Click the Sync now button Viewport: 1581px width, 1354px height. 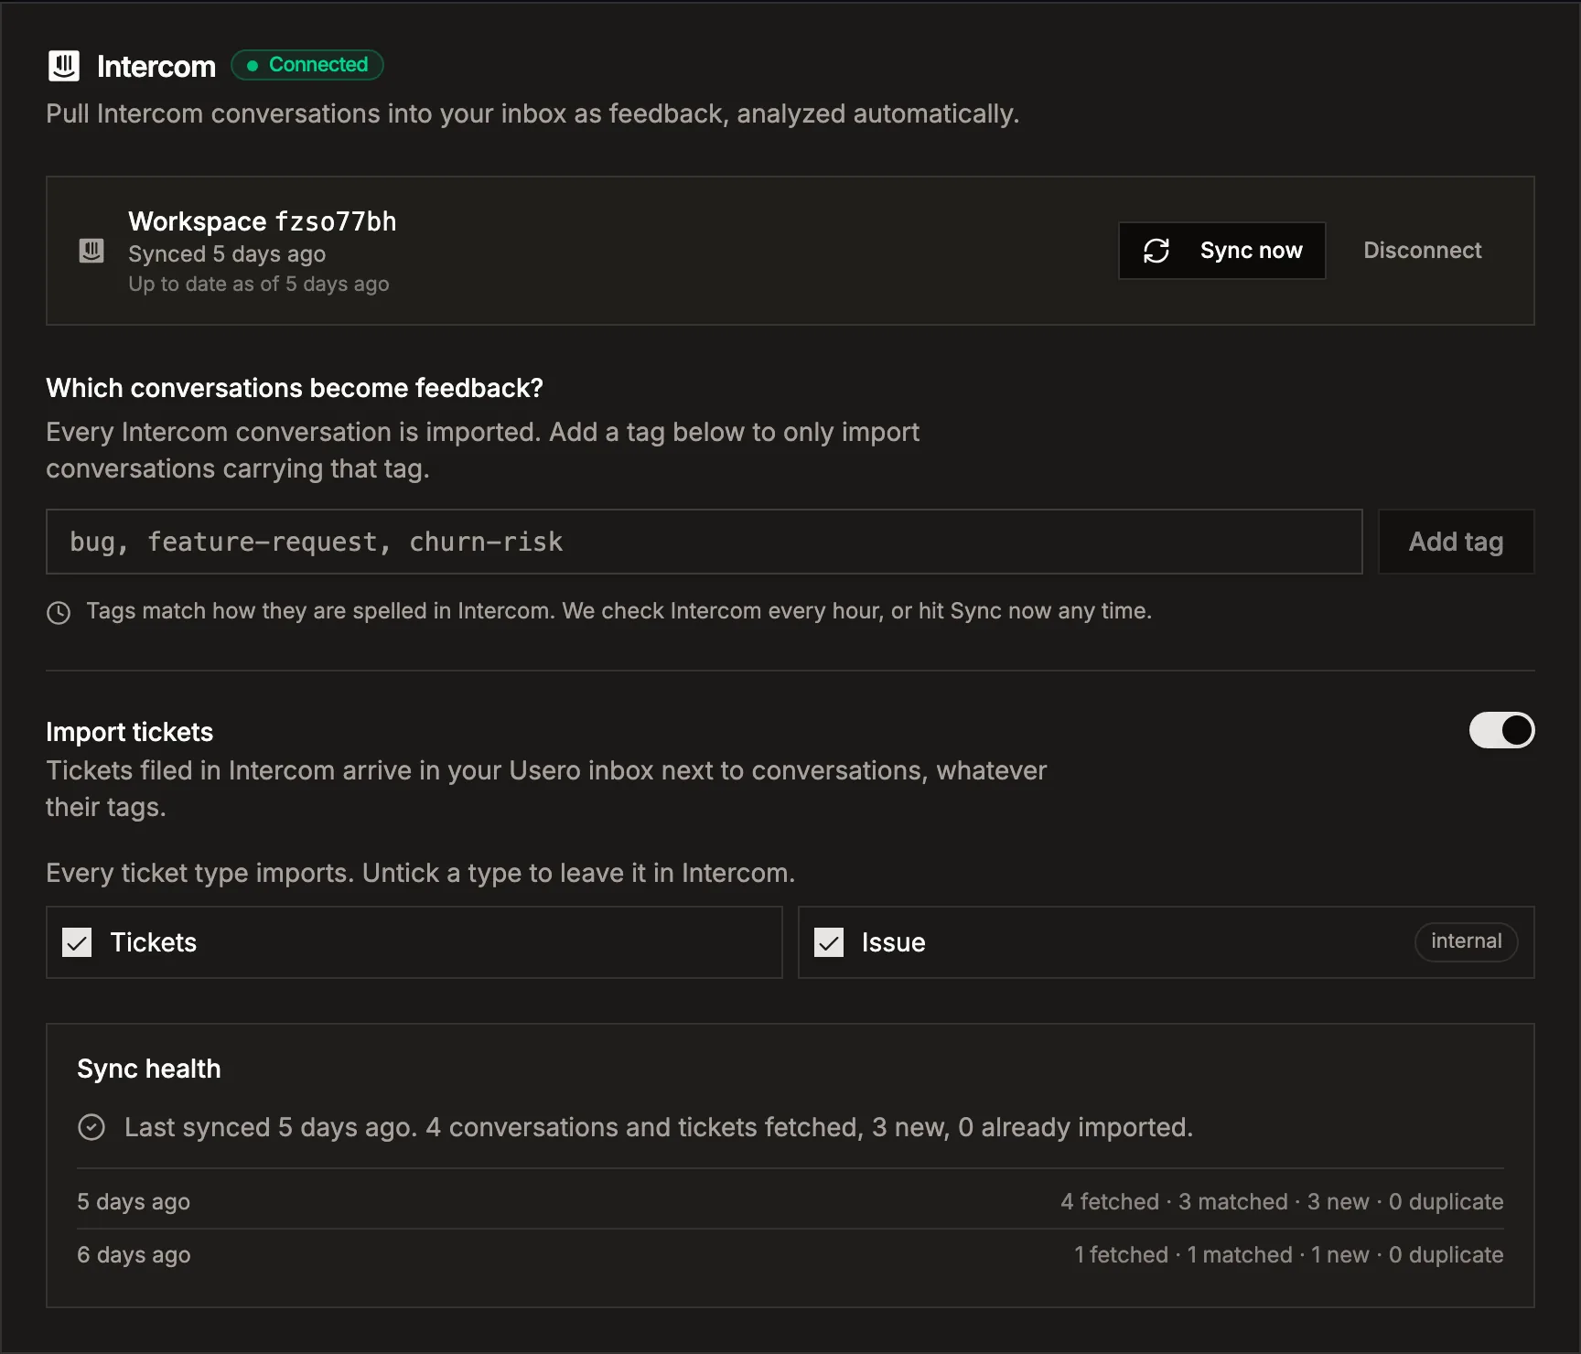1221,251
